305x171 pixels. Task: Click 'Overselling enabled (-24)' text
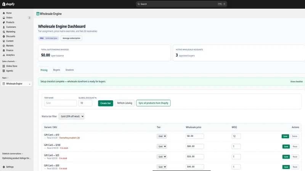click(69, 138)
